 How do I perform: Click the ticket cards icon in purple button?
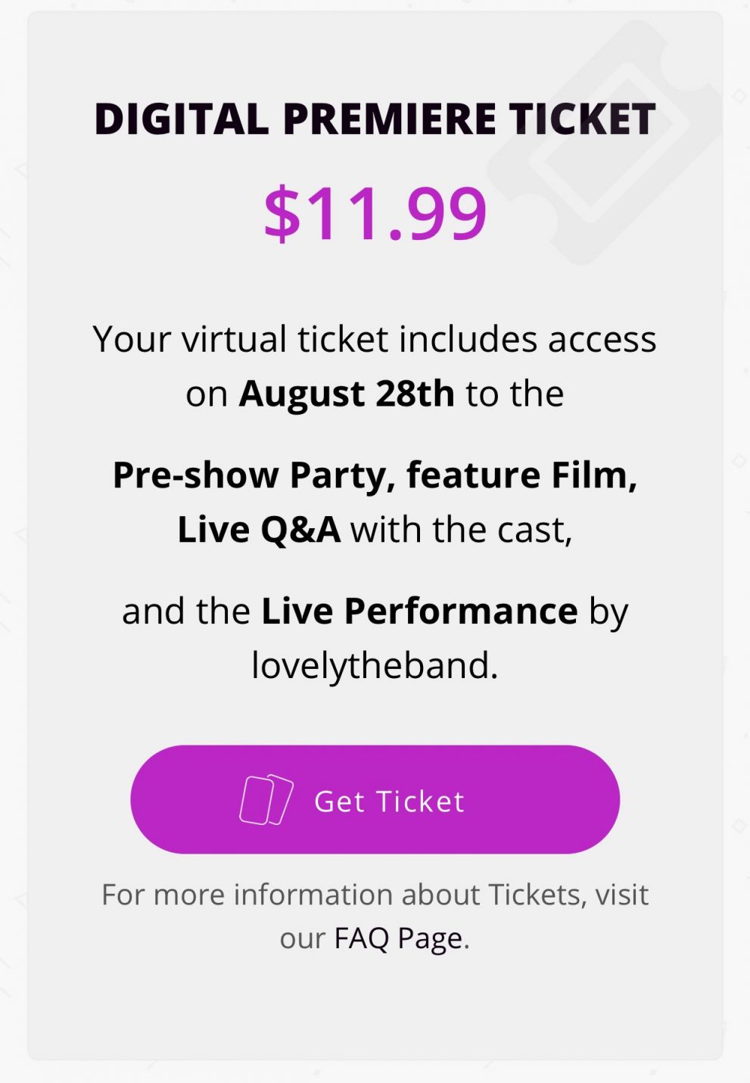click(266, 799)
